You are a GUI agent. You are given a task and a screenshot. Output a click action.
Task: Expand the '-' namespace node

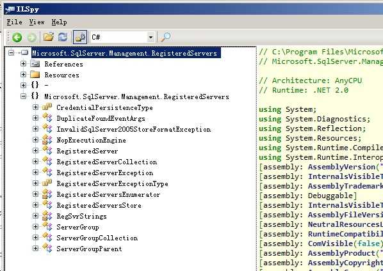tap(23, 85)
